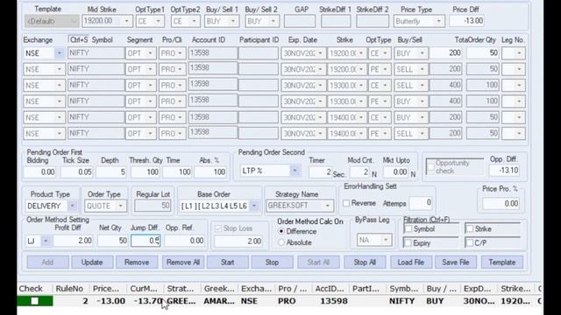Select the Difference radio option
561x315 pixels.
click(281, 231)
